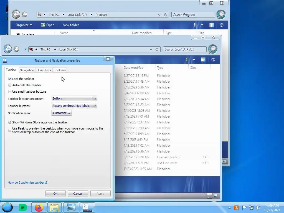
Task: Launch Firefox from the taskbar
Action: pyautogui.click(x=39, y=207)
